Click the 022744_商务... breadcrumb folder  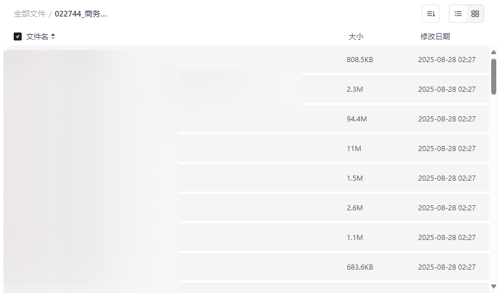[x=81, y=14]
